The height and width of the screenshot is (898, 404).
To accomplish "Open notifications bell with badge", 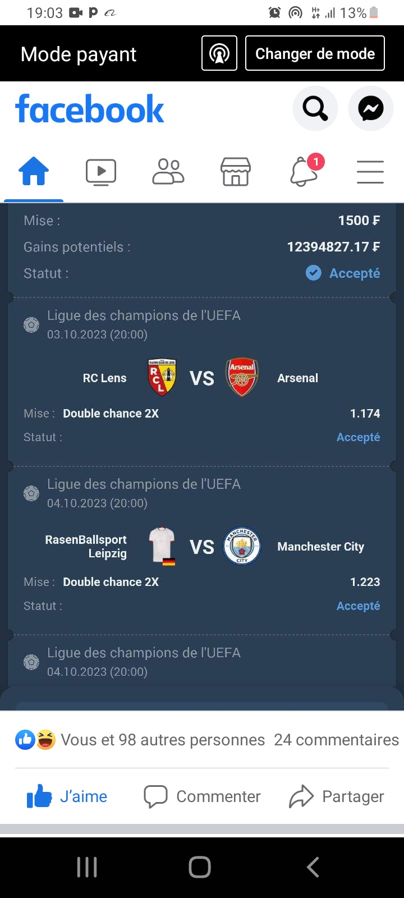I will (x=304, y=171).
